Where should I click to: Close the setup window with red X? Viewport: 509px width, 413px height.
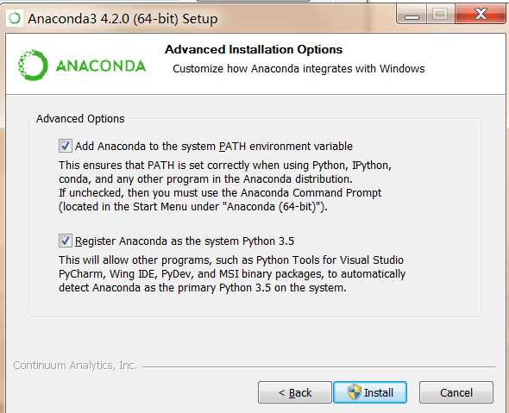481,15
